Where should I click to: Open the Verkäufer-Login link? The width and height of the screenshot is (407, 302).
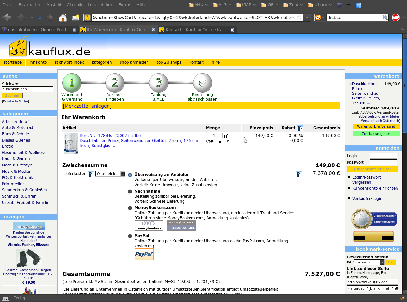tap(367, 199)
